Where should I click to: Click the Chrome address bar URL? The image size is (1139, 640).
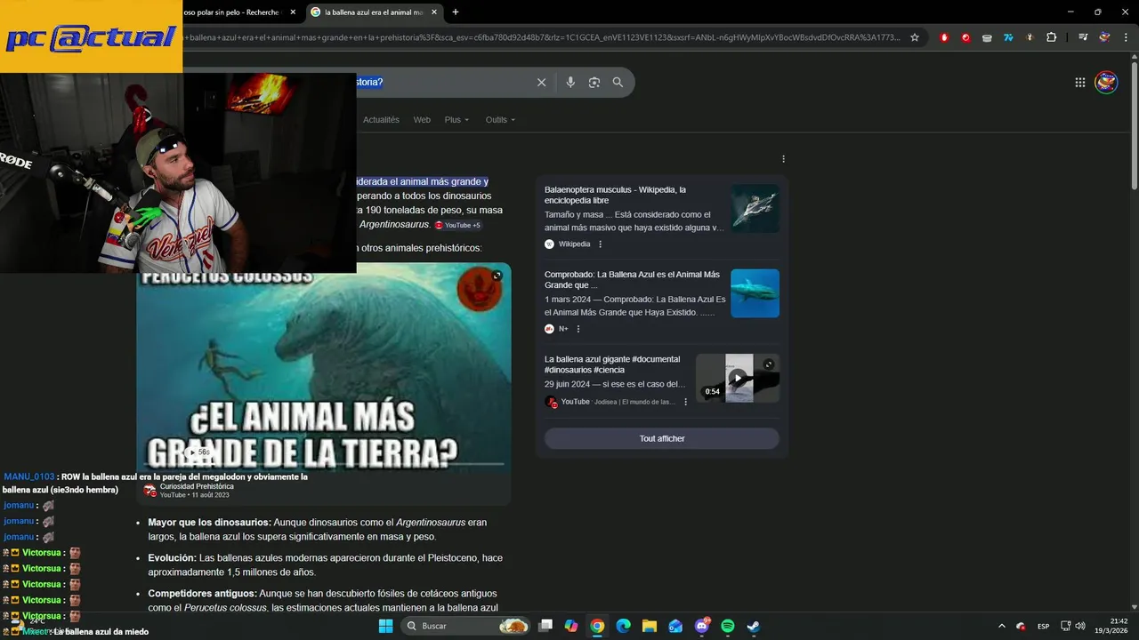point(543,37)
